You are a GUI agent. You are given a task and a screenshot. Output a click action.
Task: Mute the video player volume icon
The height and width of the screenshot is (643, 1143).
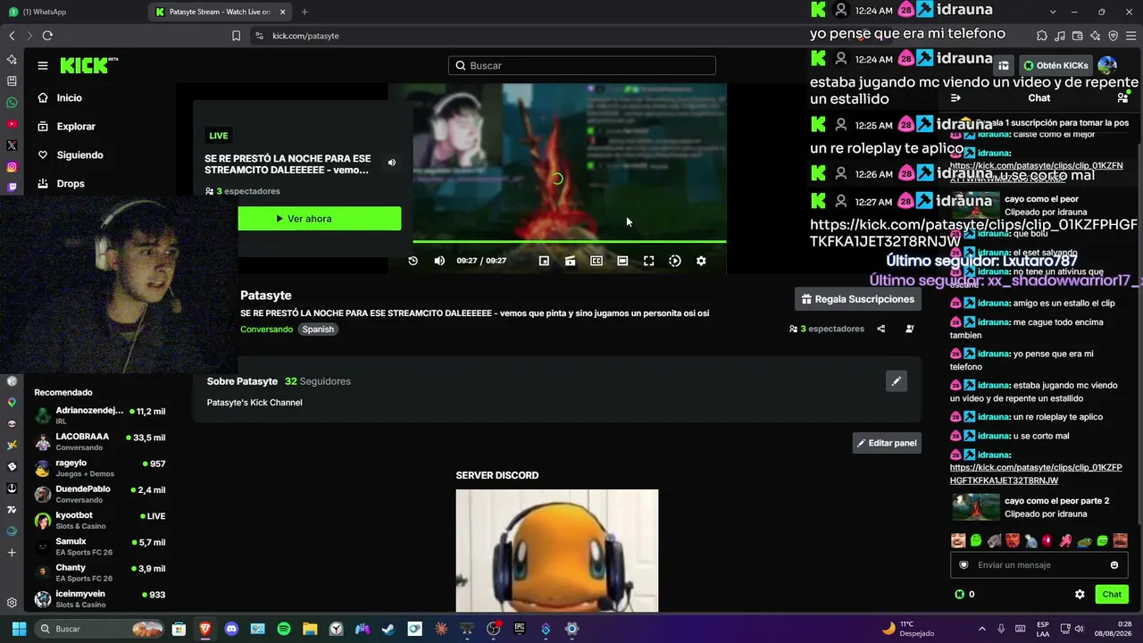[439, 261]
